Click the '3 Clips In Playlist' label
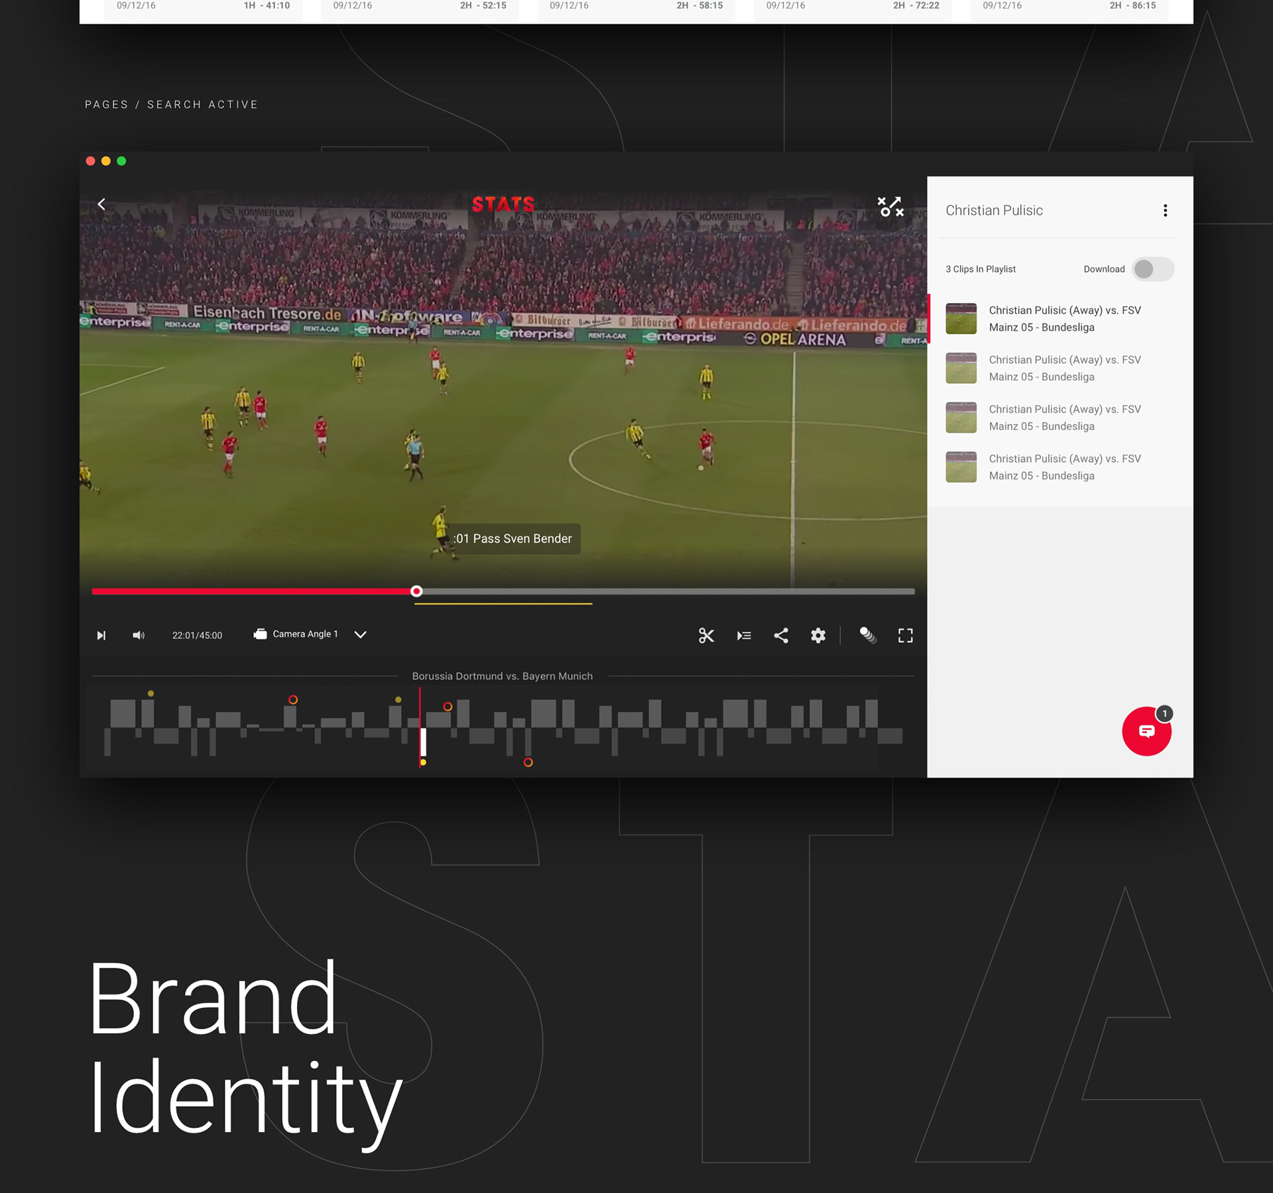1273x1193 pixels. tap(980, 269)
